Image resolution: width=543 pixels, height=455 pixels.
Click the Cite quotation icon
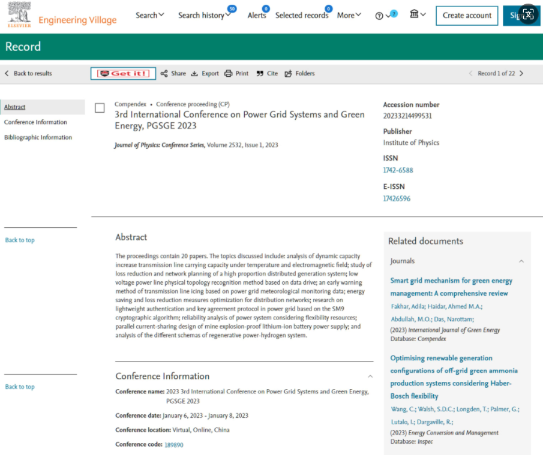[260, 73]
